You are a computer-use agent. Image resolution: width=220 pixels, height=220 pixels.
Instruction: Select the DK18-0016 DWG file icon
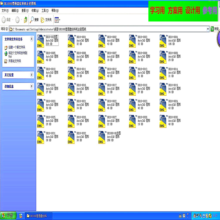pyautogui.click(x=71, y=89)
